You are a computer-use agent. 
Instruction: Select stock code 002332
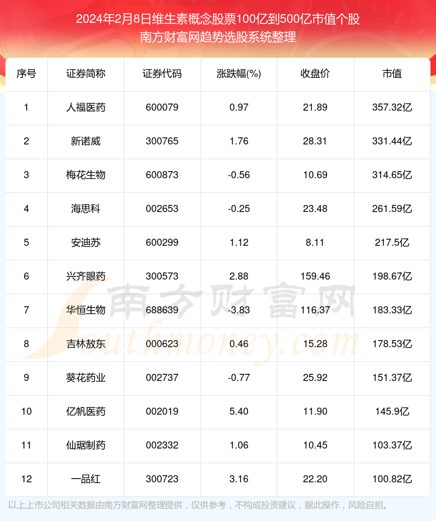click(x=162, y=446)
